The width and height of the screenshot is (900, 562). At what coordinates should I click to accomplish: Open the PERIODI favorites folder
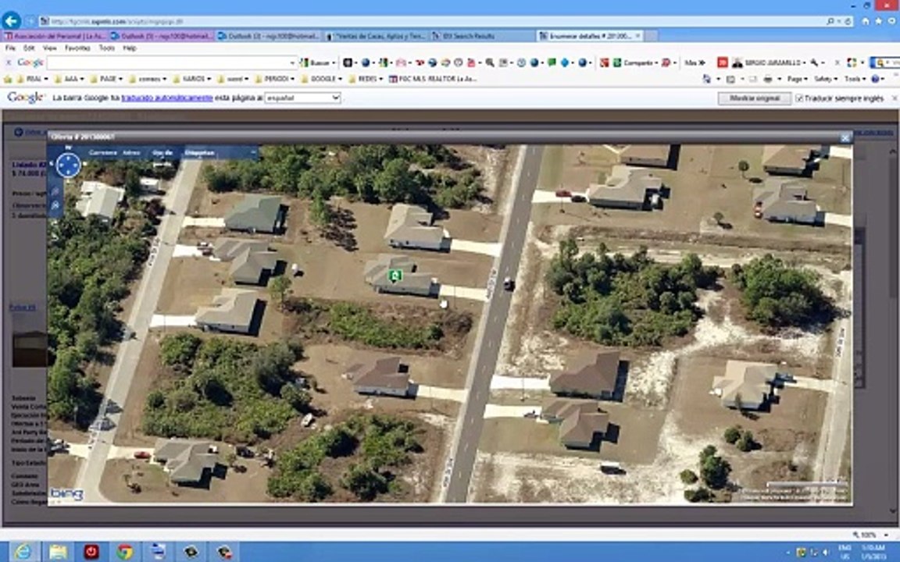274,79
